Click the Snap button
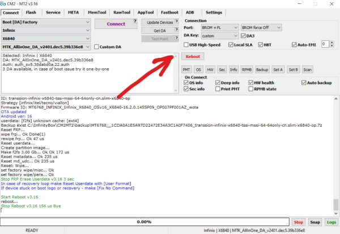 (x=315, y=222)
